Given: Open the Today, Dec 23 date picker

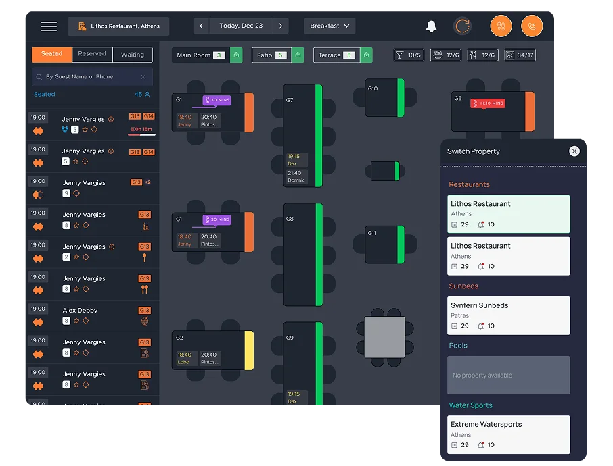Looking at the screenshot, I should click(x=241, y=26).
